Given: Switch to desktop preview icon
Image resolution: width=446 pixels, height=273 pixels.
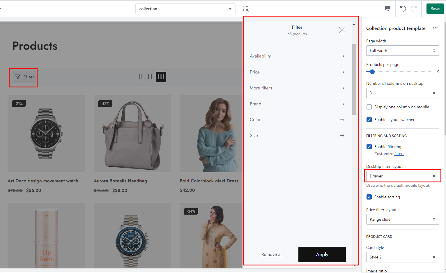Looking at the screenshot, I should (388, 9).
